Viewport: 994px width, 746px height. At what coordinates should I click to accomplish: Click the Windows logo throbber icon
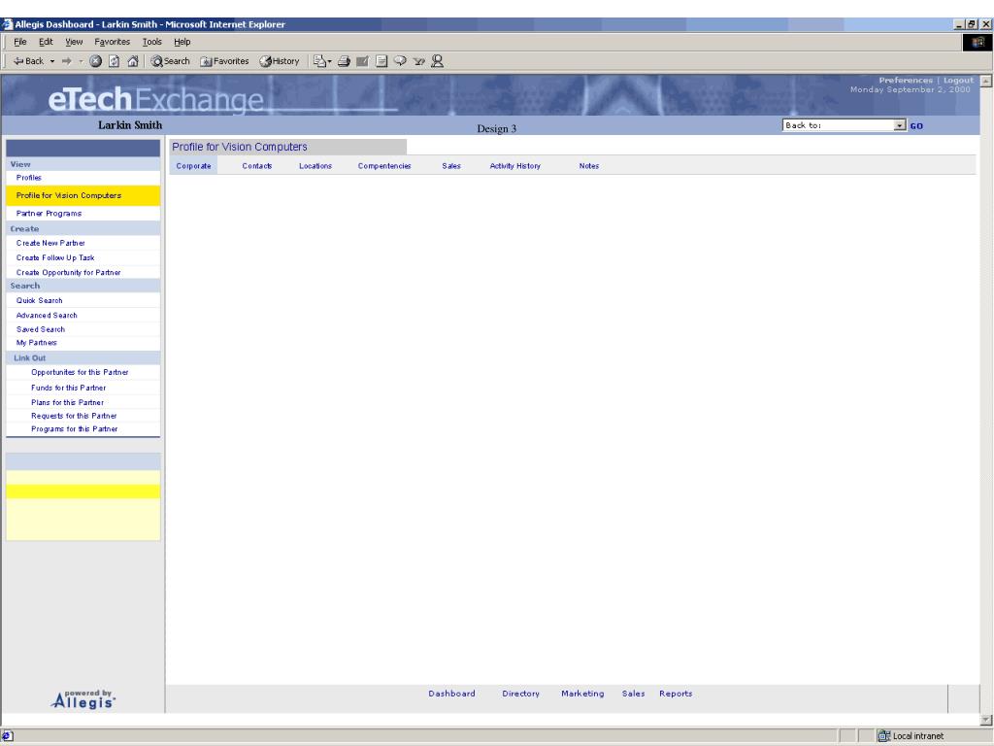[977, 42]
